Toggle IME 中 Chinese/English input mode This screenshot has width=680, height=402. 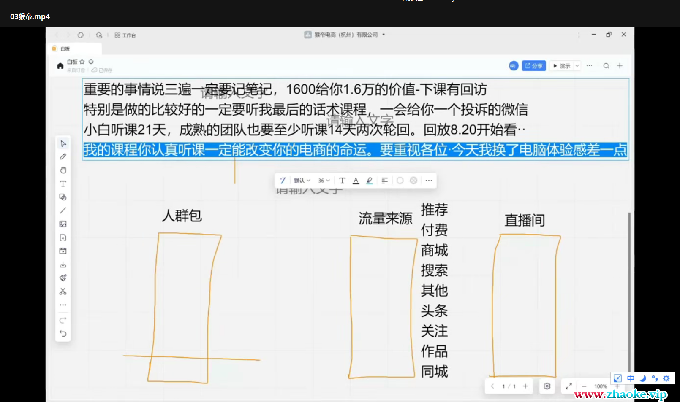[x=631, y=378]
